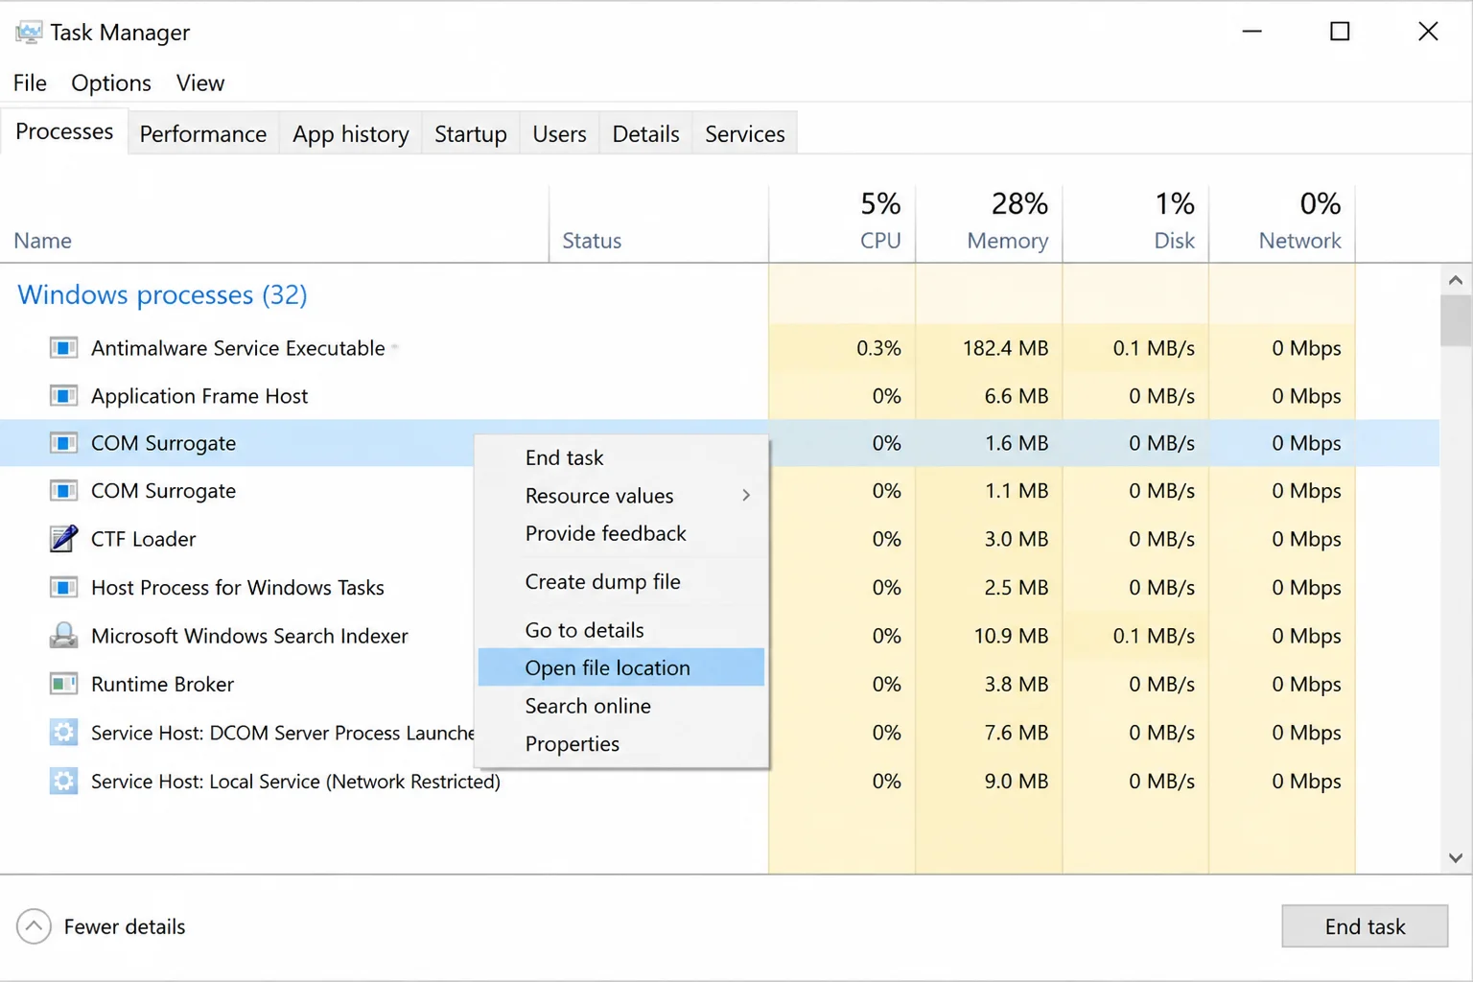Click the Microsoft Windows Search Indexer icon
The width and height of the screenshot is (1473, 982).
[63, 636]
